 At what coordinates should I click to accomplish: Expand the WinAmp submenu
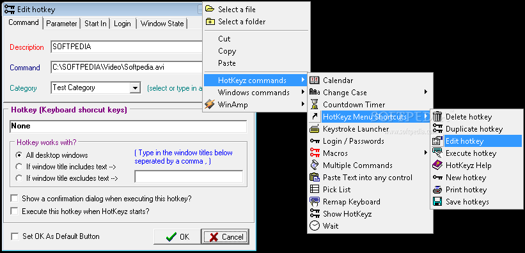point(256,104)
